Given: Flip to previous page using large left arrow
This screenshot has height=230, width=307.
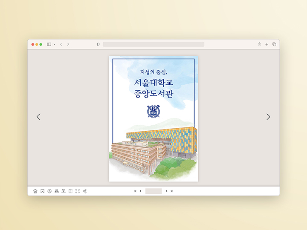Looking at the screenshot, I should [x=38, y=117].
